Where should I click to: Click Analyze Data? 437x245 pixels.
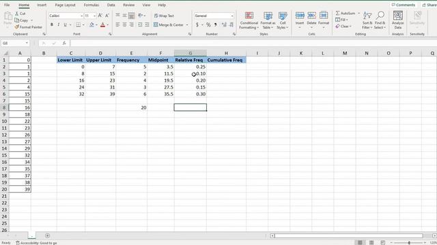(397, 20)
